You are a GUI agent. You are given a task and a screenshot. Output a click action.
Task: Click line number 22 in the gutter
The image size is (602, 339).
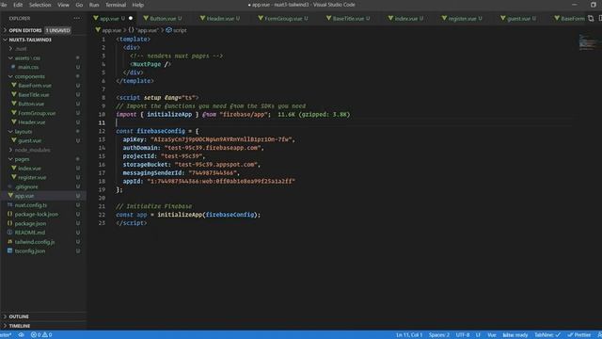[x=102, y=215]
